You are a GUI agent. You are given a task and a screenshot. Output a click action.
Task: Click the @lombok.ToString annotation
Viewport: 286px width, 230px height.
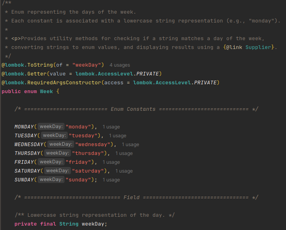[x=27, y=65]
